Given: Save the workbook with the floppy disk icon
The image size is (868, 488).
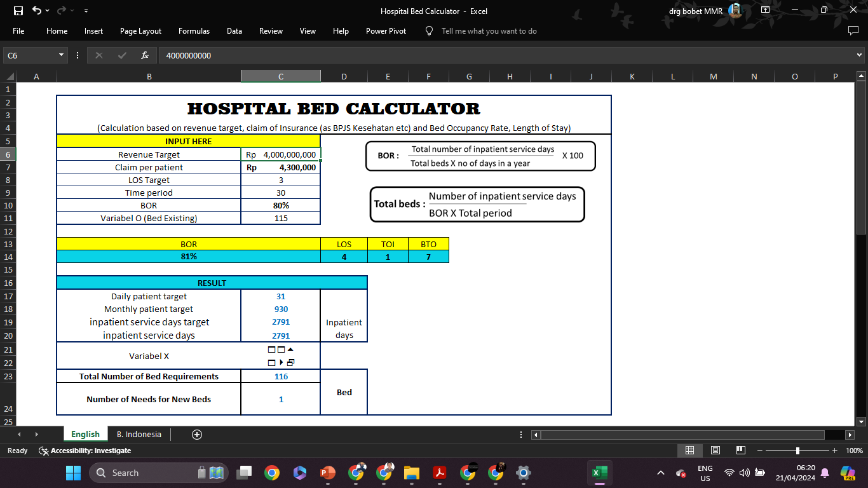Looking at the screenshot, I should [18, 11].
